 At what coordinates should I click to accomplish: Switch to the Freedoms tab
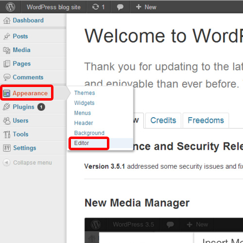pos(206,121)
